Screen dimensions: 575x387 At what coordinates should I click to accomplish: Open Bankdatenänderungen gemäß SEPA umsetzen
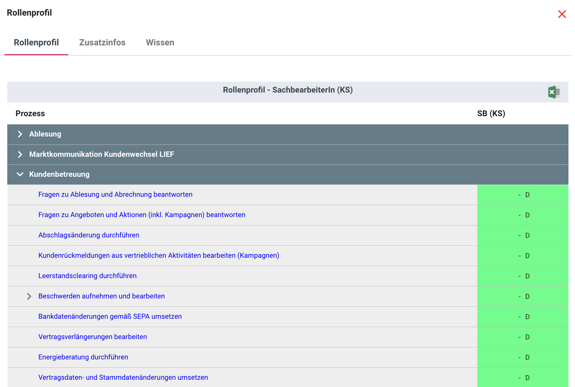[x=110, y=317]
